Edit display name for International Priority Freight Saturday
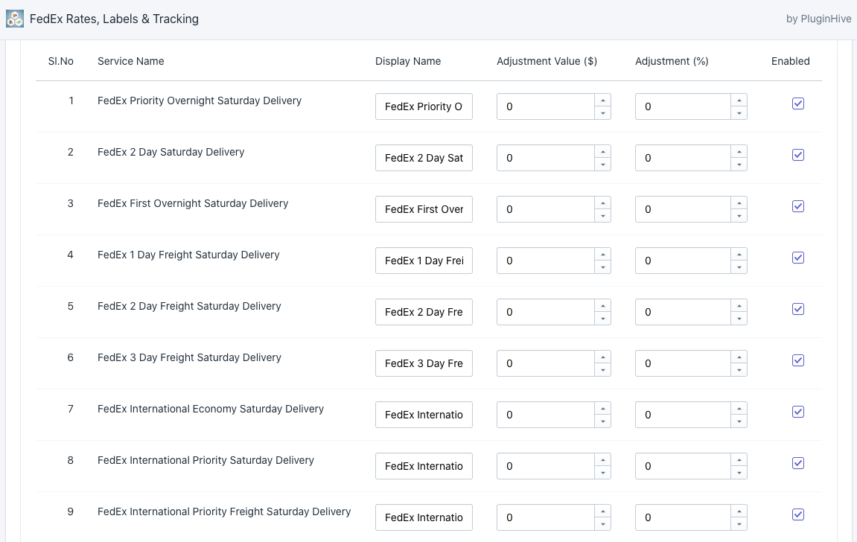857x542 pixels. [424, 517]
